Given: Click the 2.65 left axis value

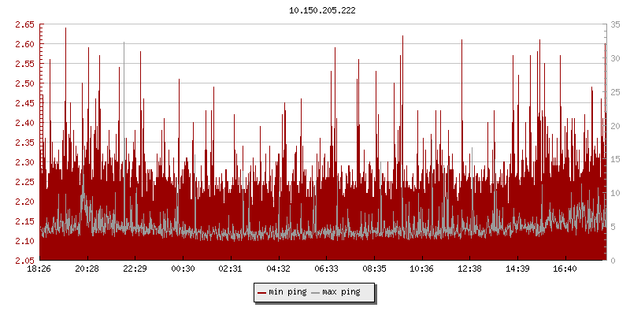Looking at the screenshot, I should point(24,24).
